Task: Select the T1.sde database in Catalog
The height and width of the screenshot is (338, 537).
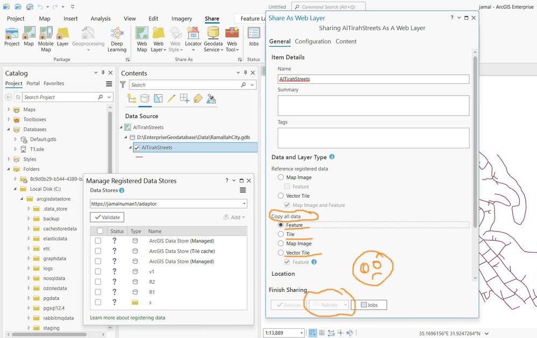Action: coord(37,149)
